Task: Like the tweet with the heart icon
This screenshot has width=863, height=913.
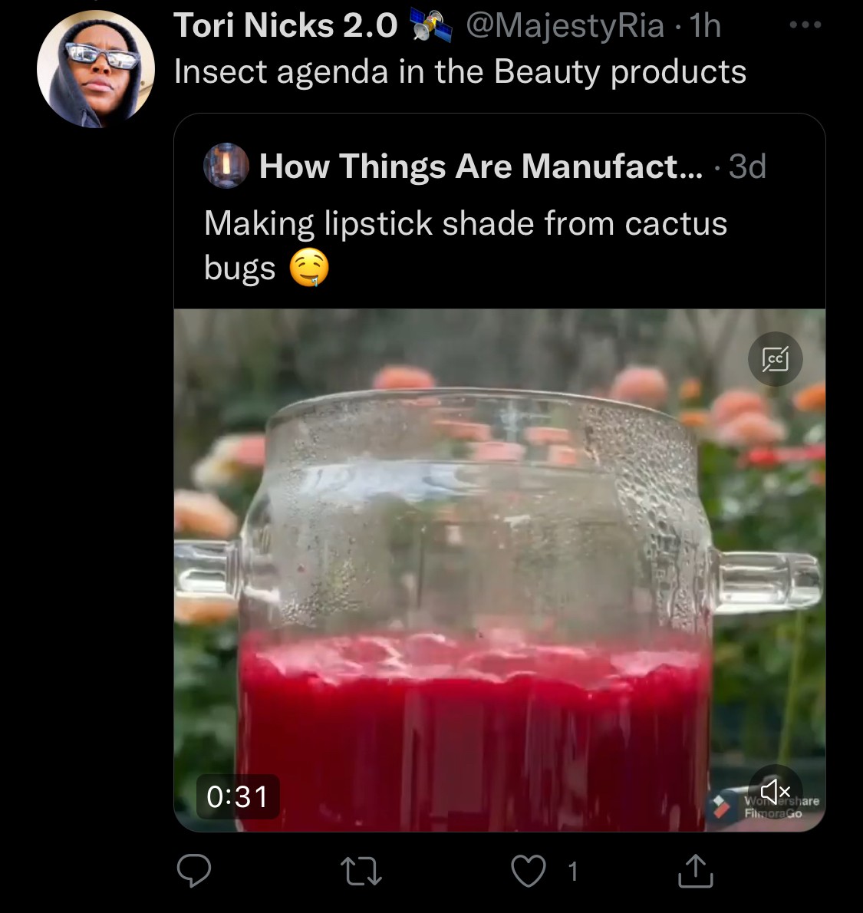Action: [529, 871]
